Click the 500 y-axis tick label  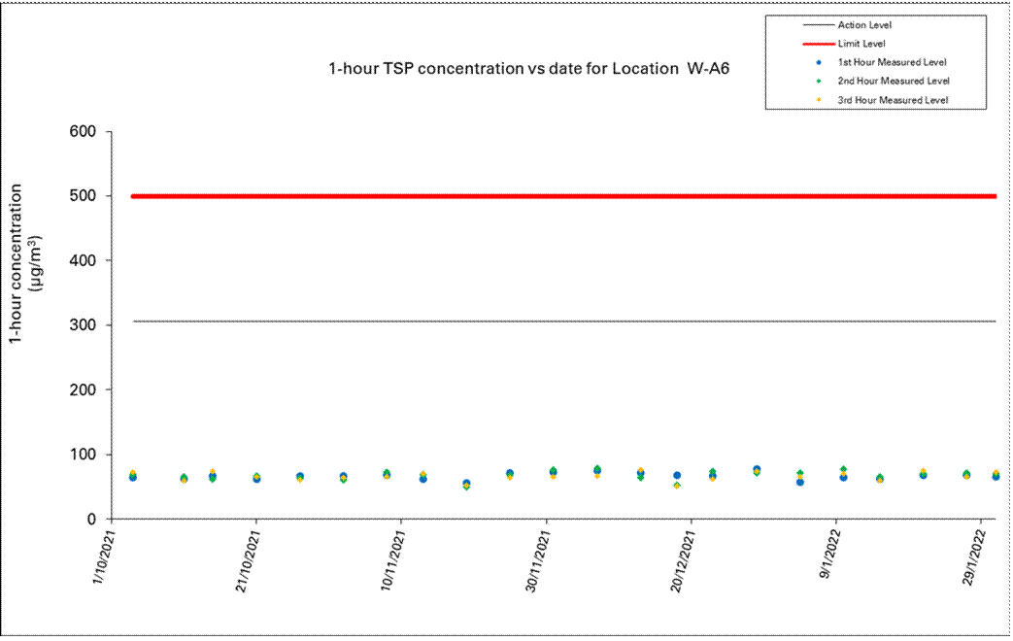click(83, 196)
